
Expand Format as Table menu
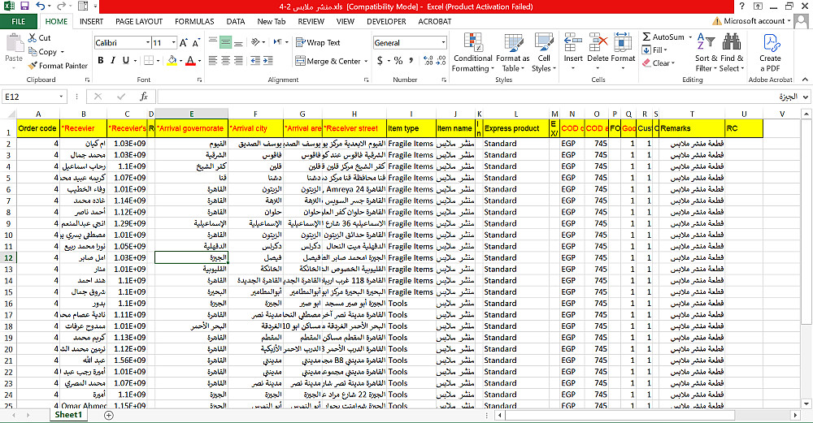513,53
